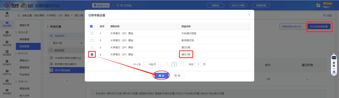This screenshot has height=98, width=339.
Task: Go to previous page in class list pagination
Action: pyautogui.click(x=62, y=80)
